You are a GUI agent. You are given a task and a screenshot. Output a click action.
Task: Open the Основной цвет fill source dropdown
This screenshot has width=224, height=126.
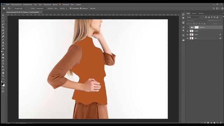pos(20,8)
